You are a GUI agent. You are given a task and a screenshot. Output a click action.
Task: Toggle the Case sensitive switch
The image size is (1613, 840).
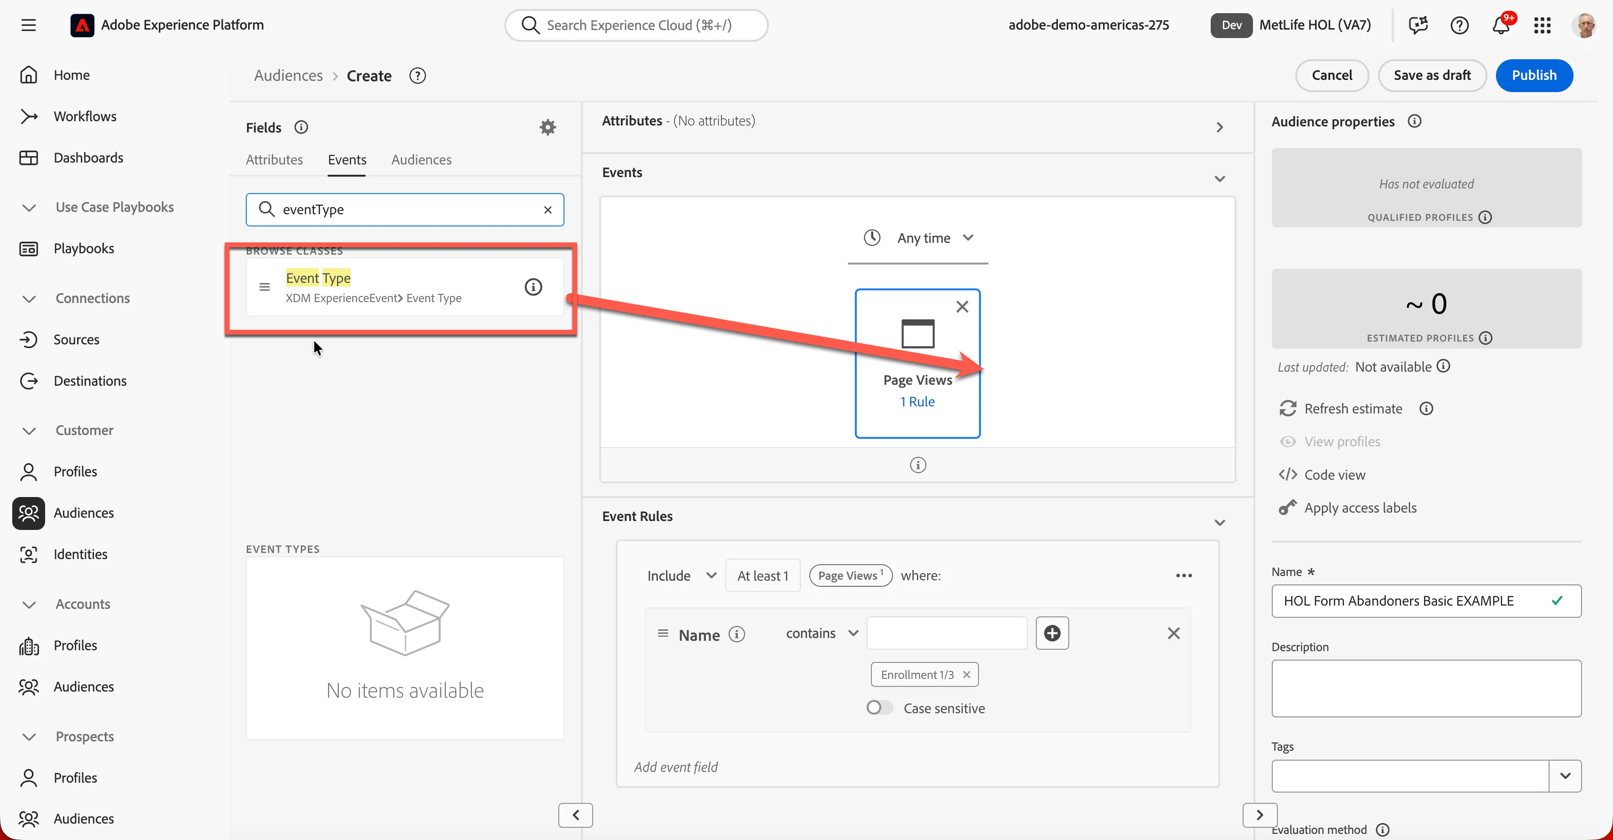879,708
